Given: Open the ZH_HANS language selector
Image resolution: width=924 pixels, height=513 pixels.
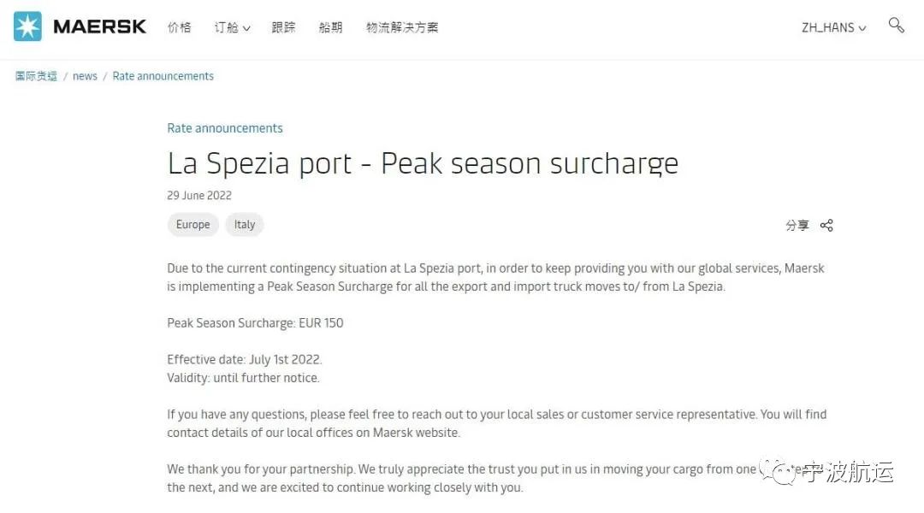Looking at the screenshot, I should [x=833, y=27].
